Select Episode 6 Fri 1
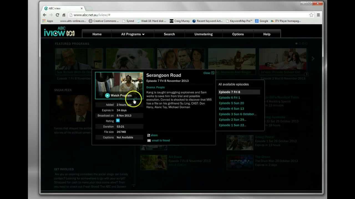 [x=230, y=98]
